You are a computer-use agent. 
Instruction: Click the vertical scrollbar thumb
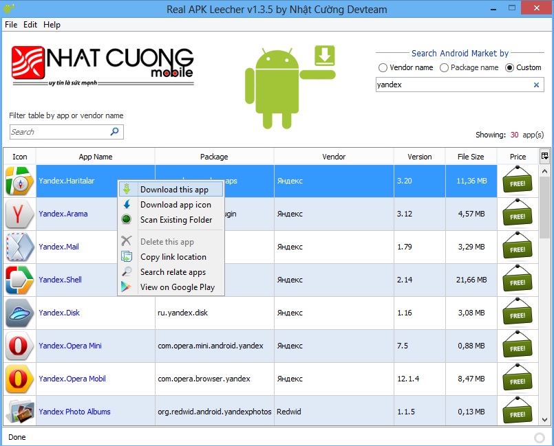(x=544, y=208)
